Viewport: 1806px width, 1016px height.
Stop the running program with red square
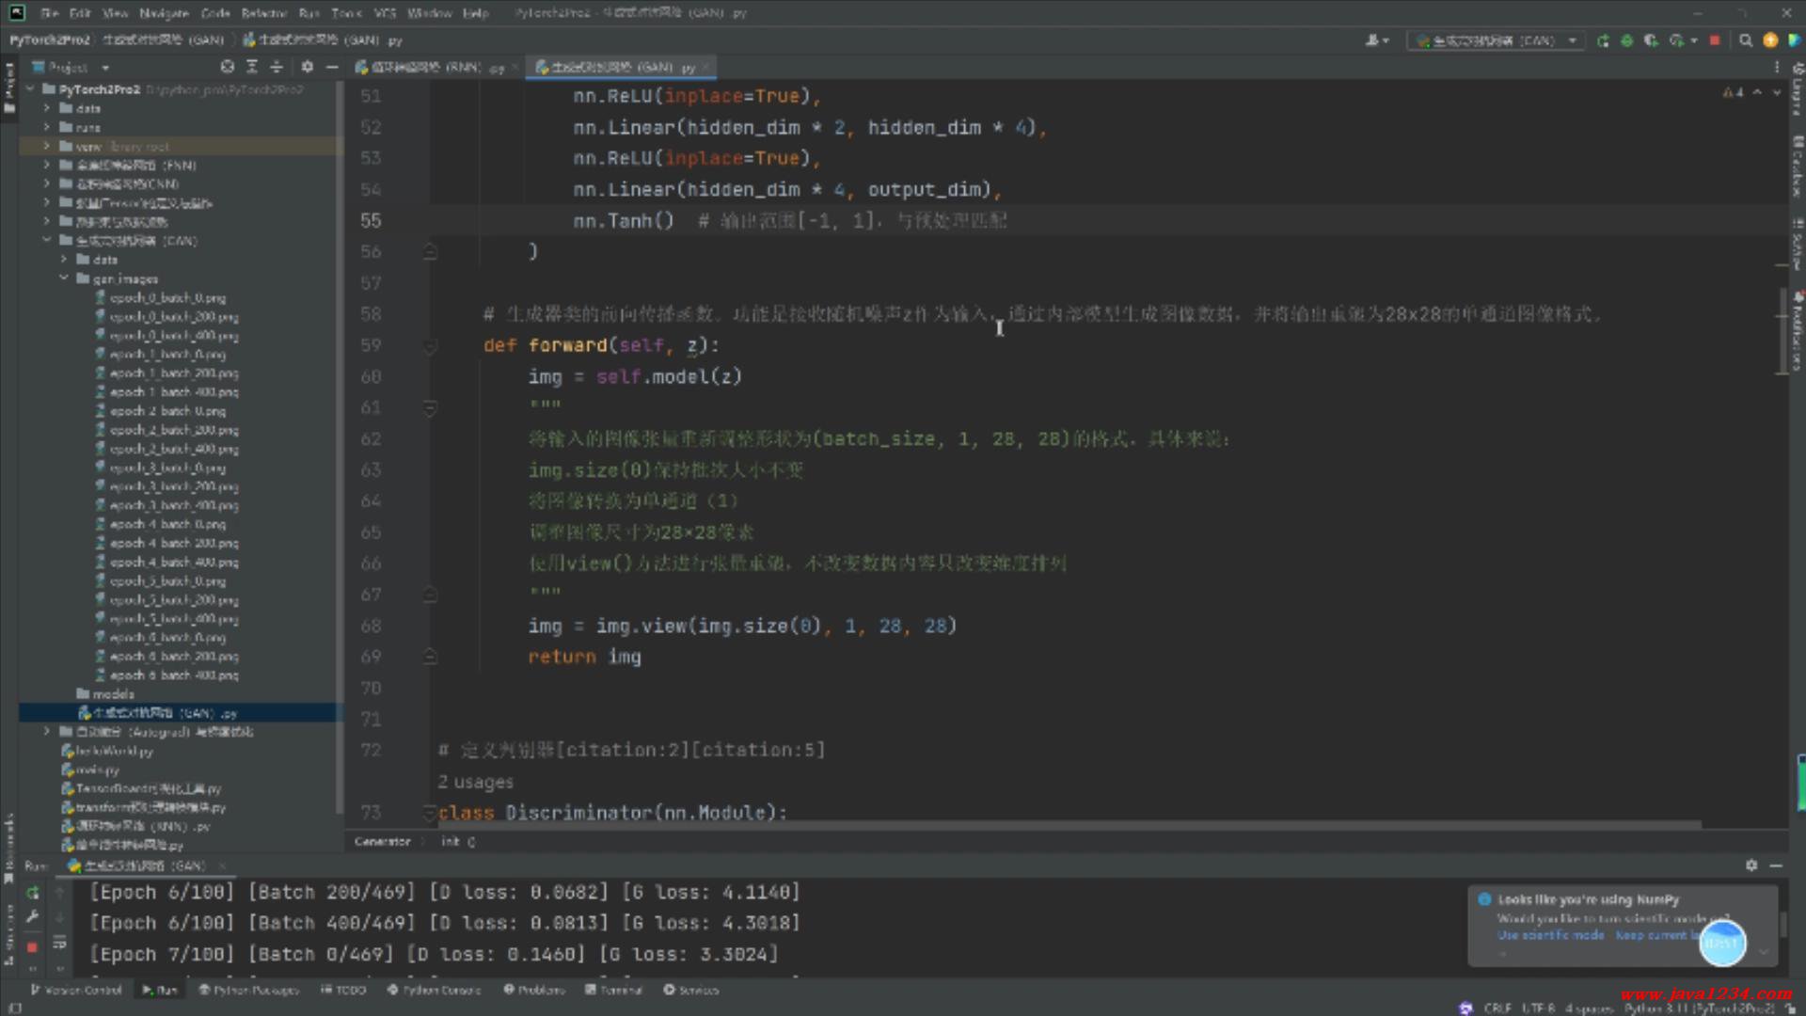click(x=1715, y=40)
